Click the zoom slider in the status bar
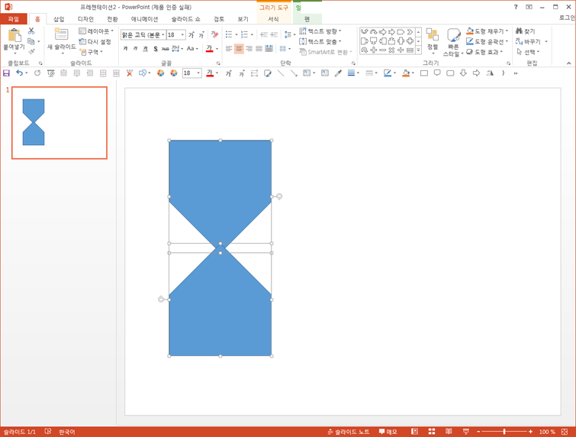The height and width of the screenshot is (437, 576). 504,432
